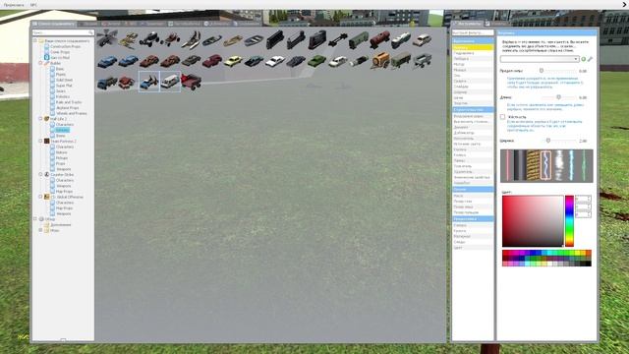Spawn the helicopter vehicle
Image resolution: width=629 pixels, height=354 pixels.
click(107, 39)
